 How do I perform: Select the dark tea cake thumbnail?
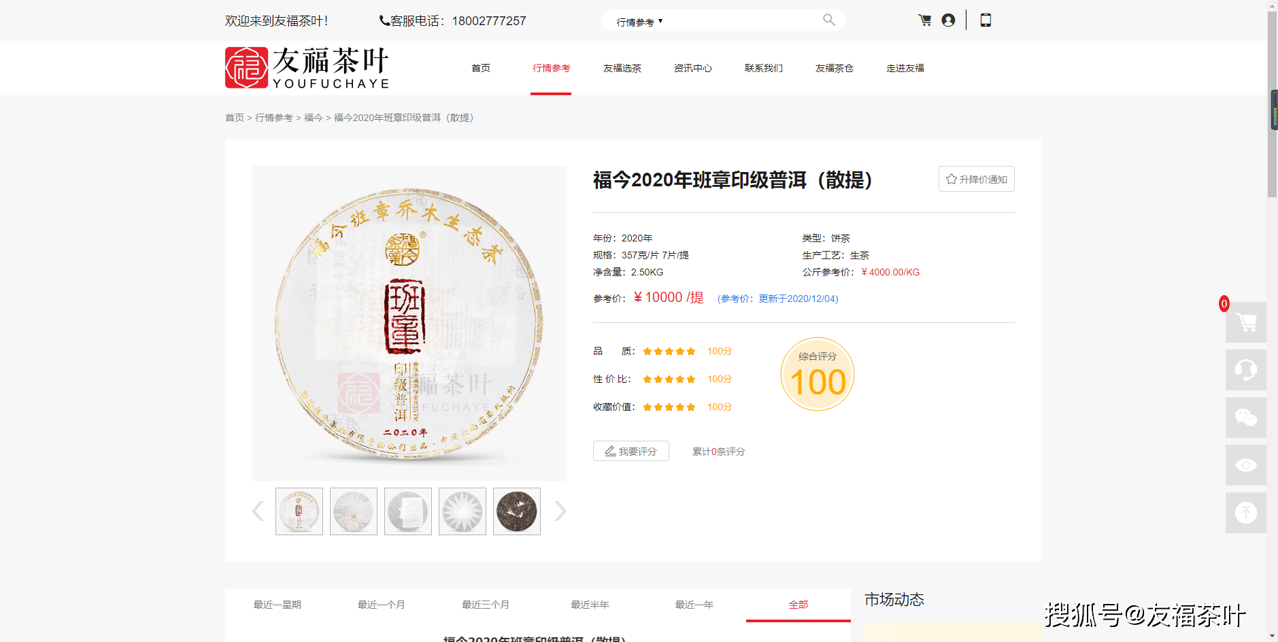(x=516, y=511)
